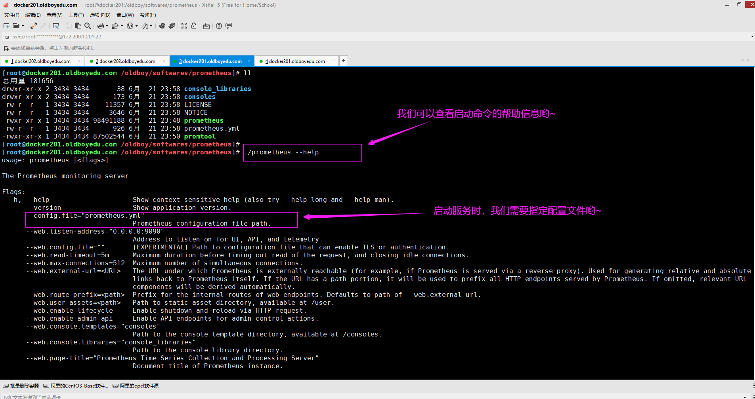The height and width of the screenshot is (399, 755).
Task: Toggle full screen mode icon
Action: click(x=184, y=26)
